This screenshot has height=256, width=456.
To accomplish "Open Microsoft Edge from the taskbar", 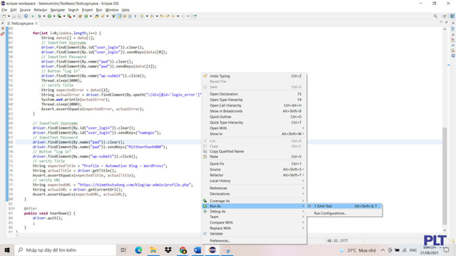I will pyautogui.click(x=138, y=250).
